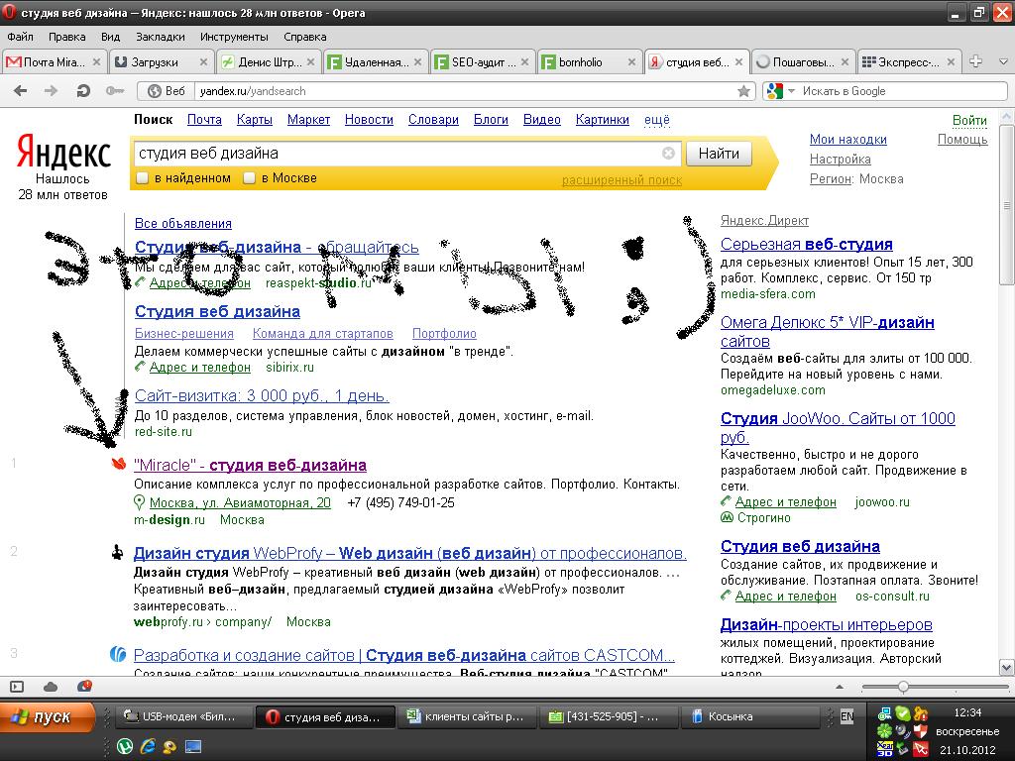Switch to the Пошаговы tab
Viewport: 1015px width, 761px height.
coord(803,62)
